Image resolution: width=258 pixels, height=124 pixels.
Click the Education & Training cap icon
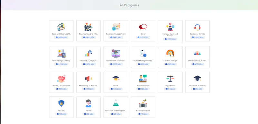pos(197,78)
